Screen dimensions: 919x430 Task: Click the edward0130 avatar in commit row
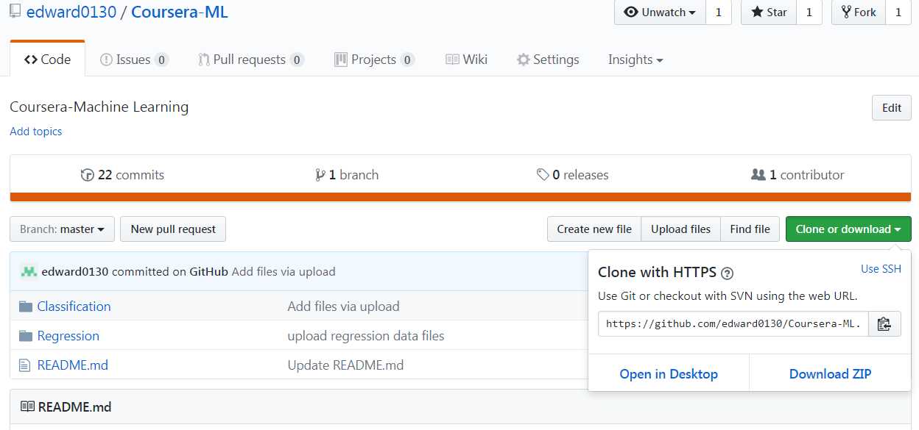[29, 271]
